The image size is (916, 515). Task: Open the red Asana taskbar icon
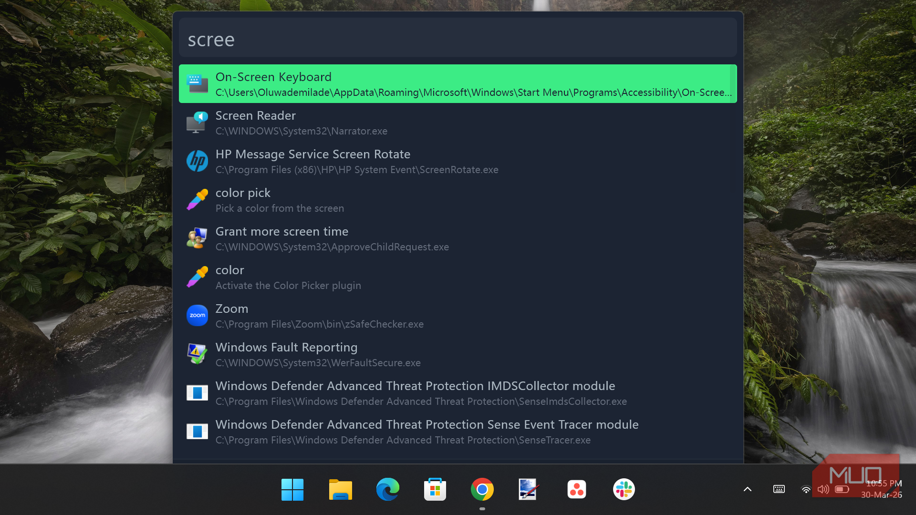click(577, 490)
